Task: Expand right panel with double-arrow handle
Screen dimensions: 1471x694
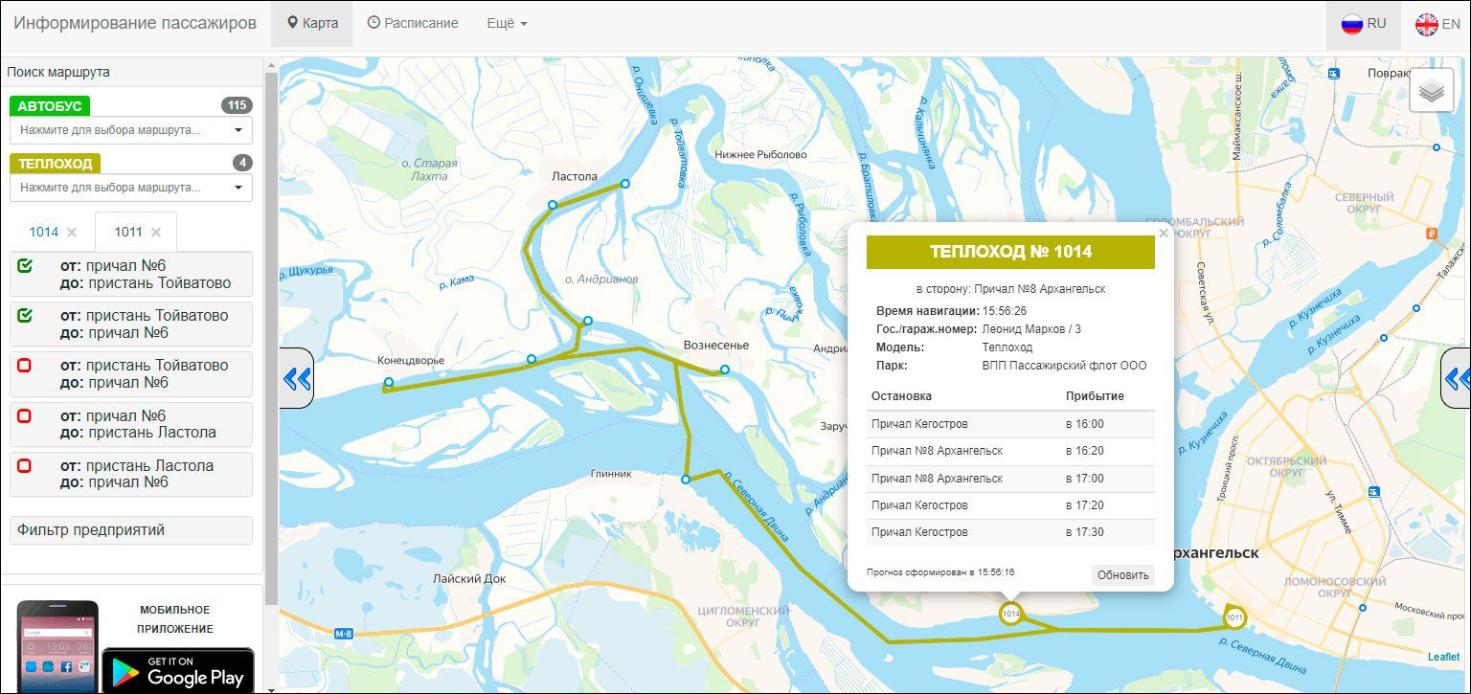Action: click(x=1457, y=379)
